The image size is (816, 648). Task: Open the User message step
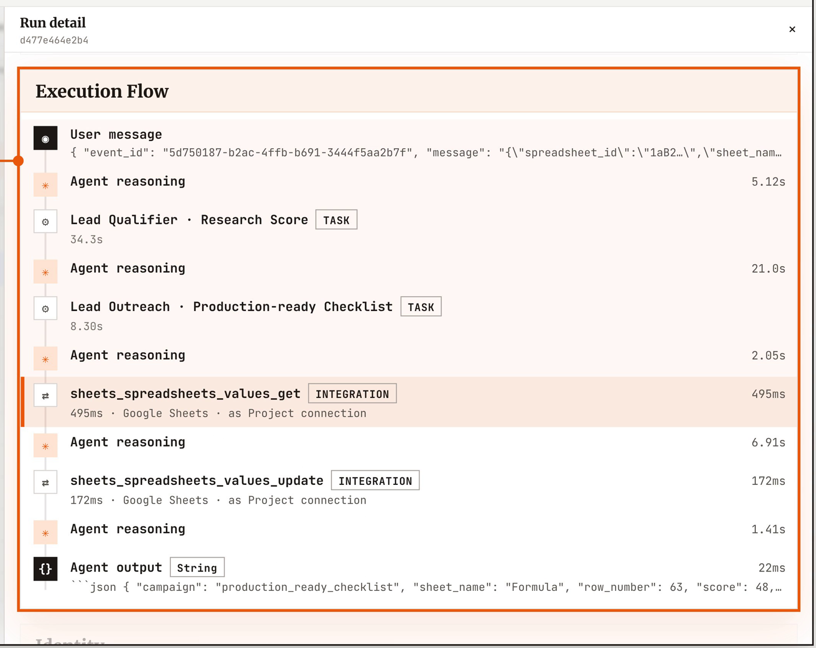coord(410,143)
